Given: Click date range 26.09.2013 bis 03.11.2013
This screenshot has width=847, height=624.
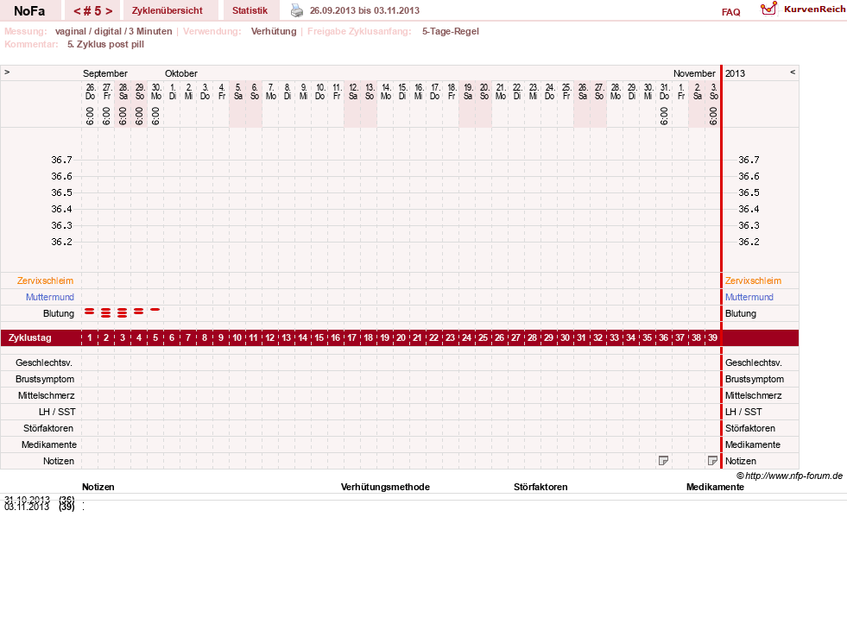Looking at the screenshot, I should pyautogui.click(x=364, y=10).
